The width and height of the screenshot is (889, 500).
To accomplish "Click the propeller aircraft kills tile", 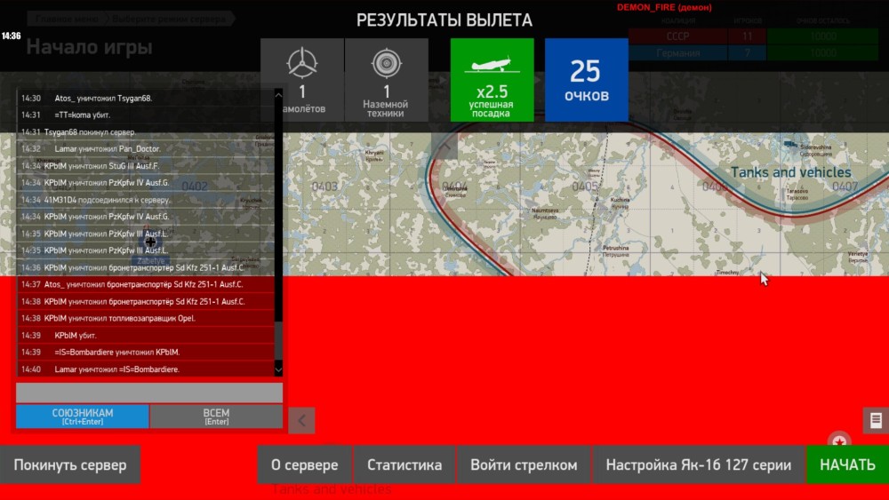I will click(302, 80).
